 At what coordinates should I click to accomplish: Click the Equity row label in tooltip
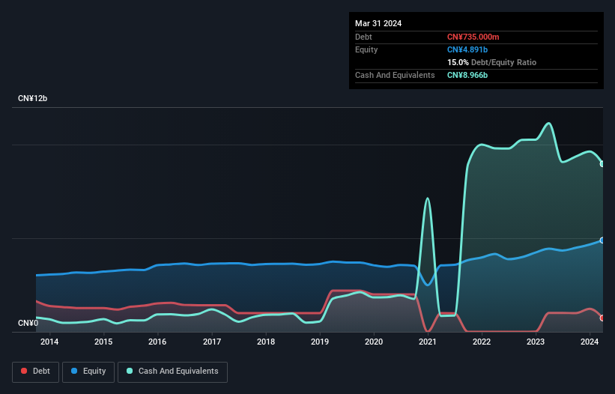point(366,49)
